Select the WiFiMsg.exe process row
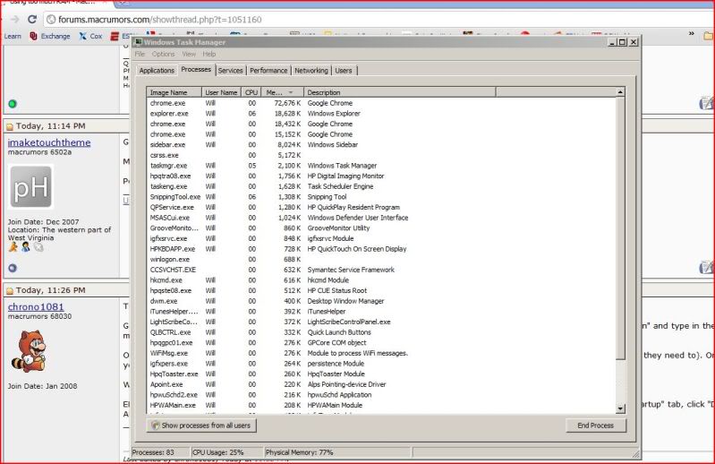 pyautogui.click(x=381, y=353)
